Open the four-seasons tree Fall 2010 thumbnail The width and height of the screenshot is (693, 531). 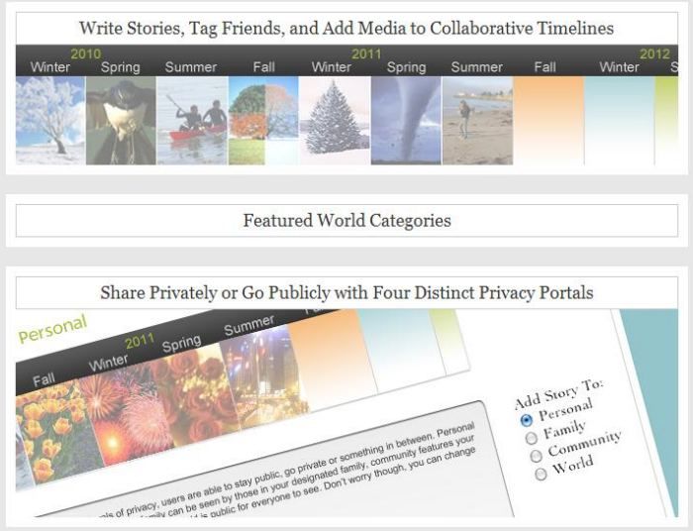point(263,121)
